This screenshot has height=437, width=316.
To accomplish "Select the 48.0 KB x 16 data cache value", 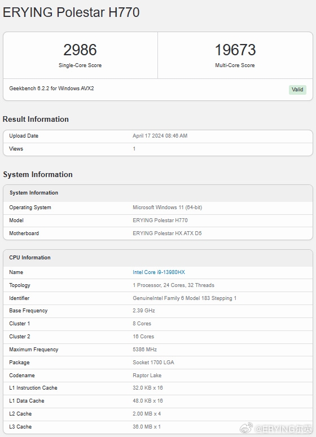I will click(147, 401).
